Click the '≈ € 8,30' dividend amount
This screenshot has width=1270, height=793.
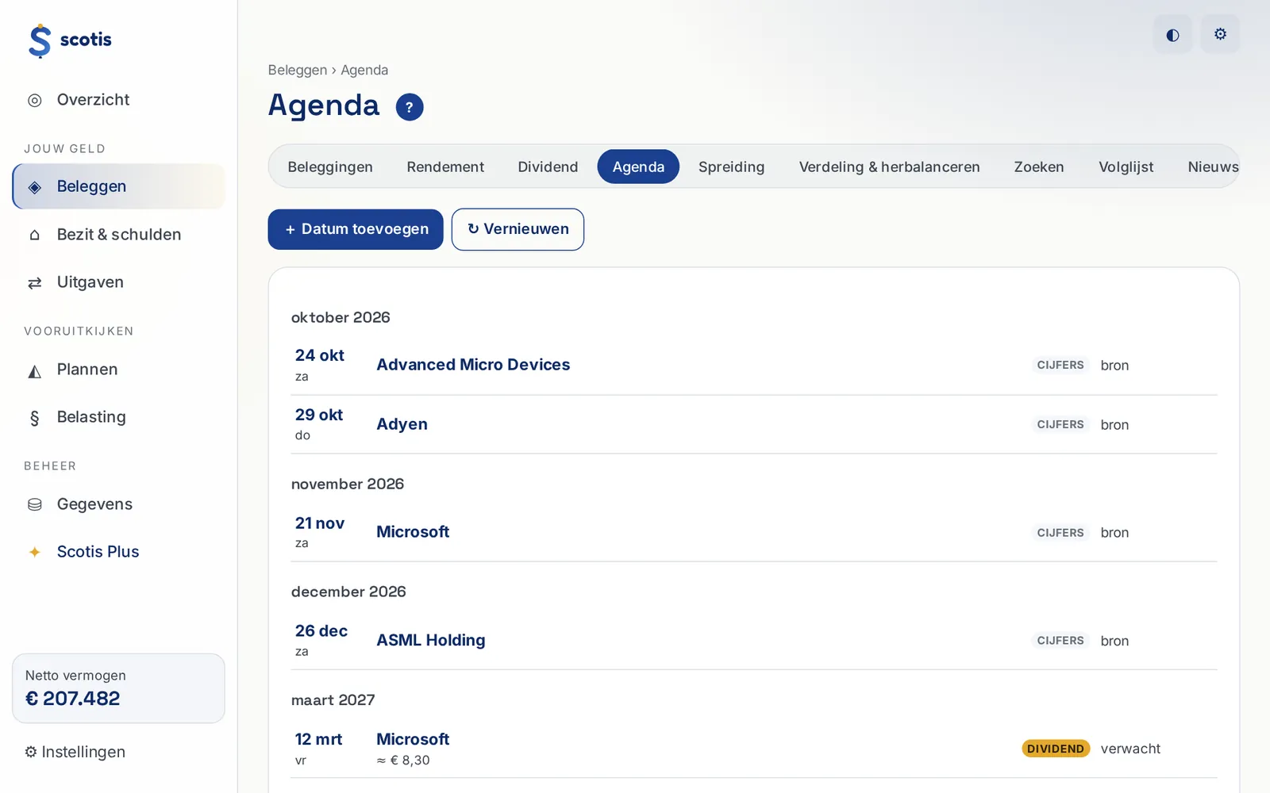pyautogui.click(x=403, y=760)
